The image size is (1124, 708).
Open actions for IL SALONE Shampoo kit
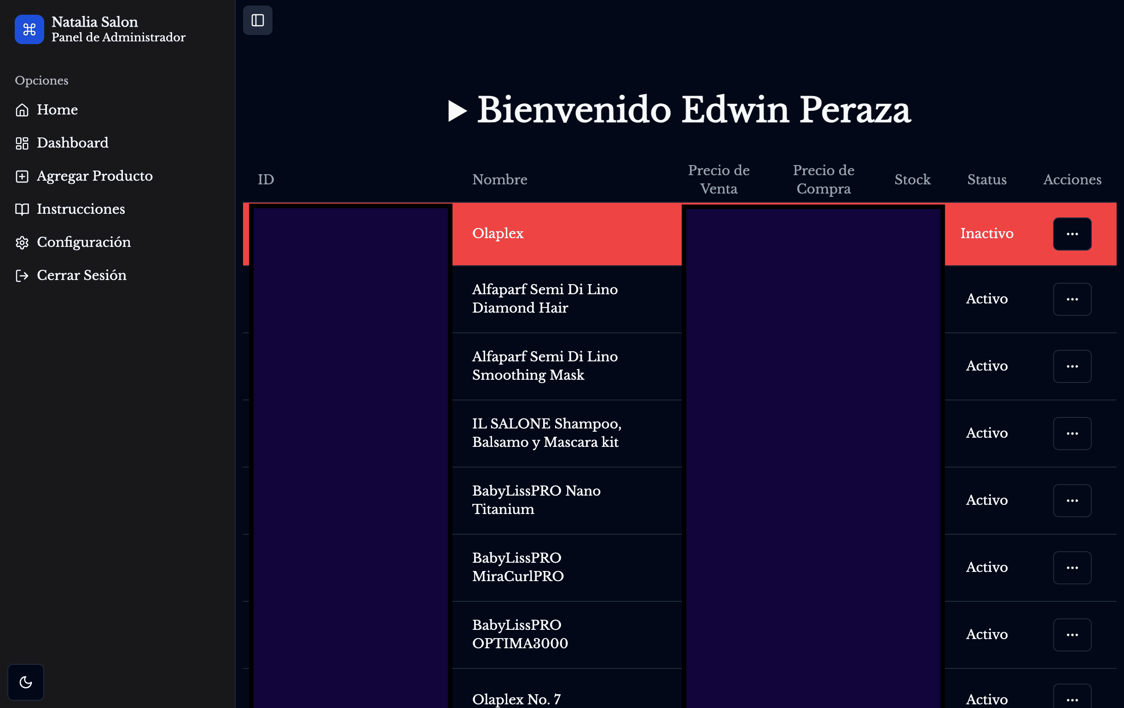coord(1072,434)
